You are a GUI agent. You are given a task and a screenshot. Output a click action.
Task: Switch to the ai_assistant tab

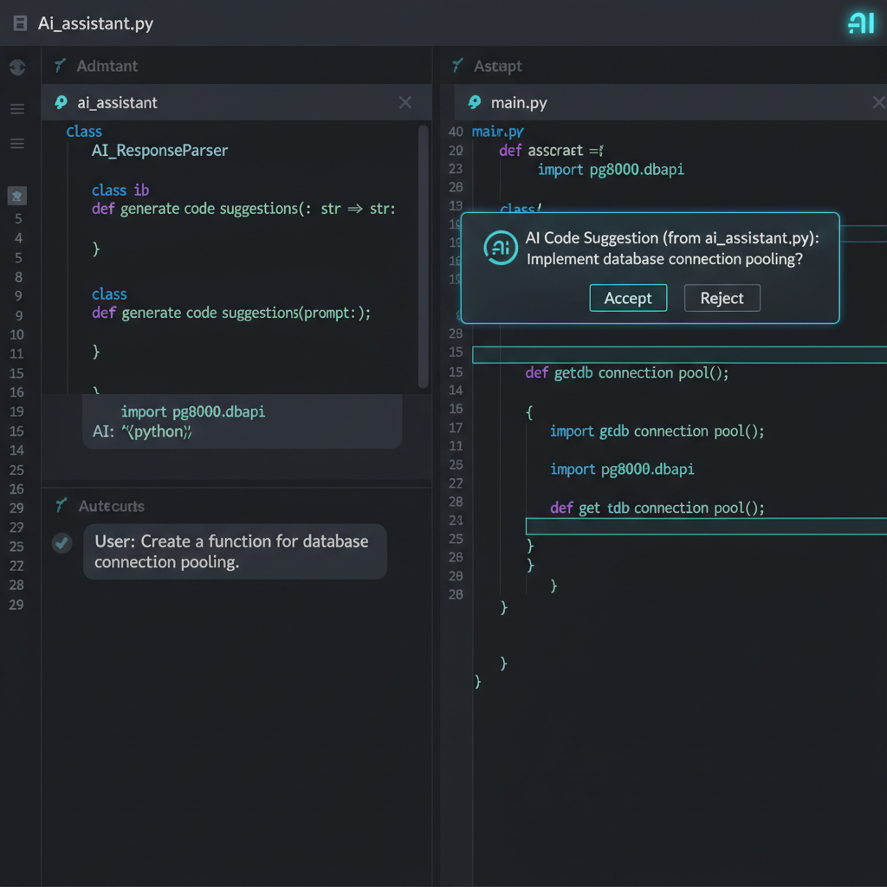click(236, 102)
